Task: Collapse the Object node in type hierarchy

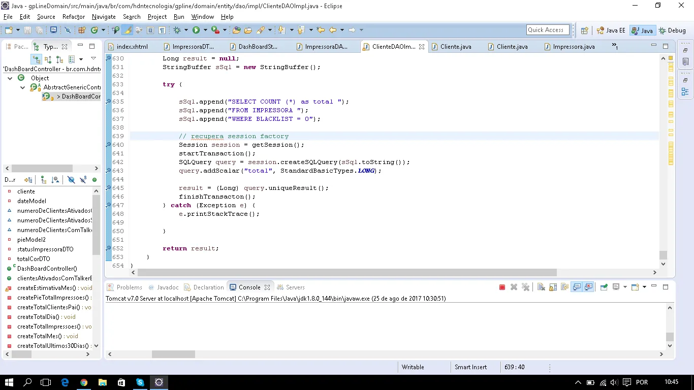Action: pyautogui.click(x=10, y=78)
